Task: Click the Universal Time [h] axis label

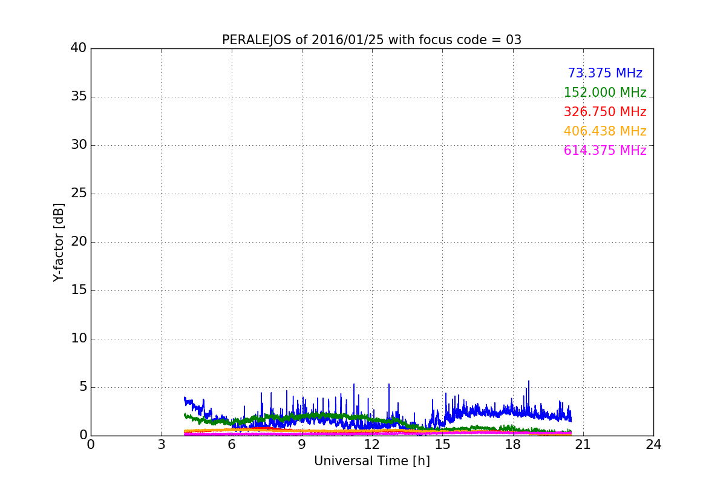Action: pyautogui.click(x=371, y=461)
